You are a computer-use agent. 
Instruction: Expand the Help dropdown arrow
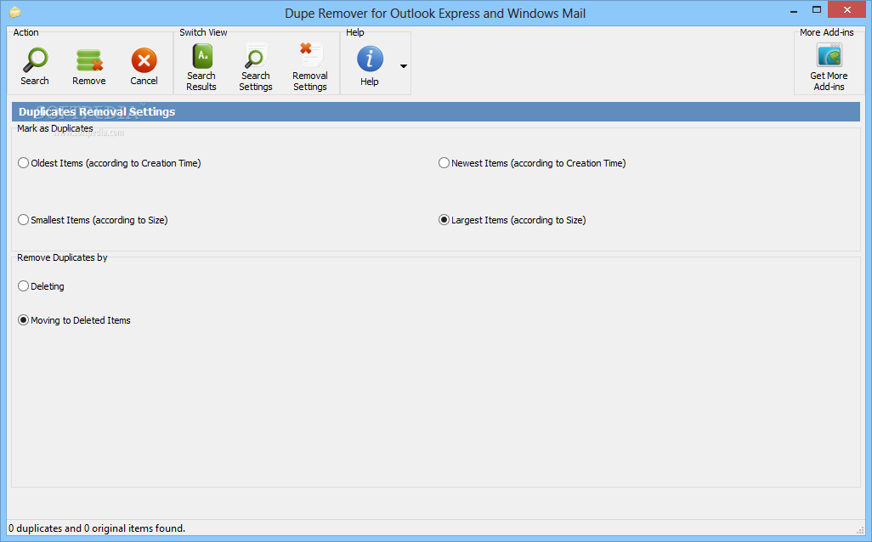404,66
